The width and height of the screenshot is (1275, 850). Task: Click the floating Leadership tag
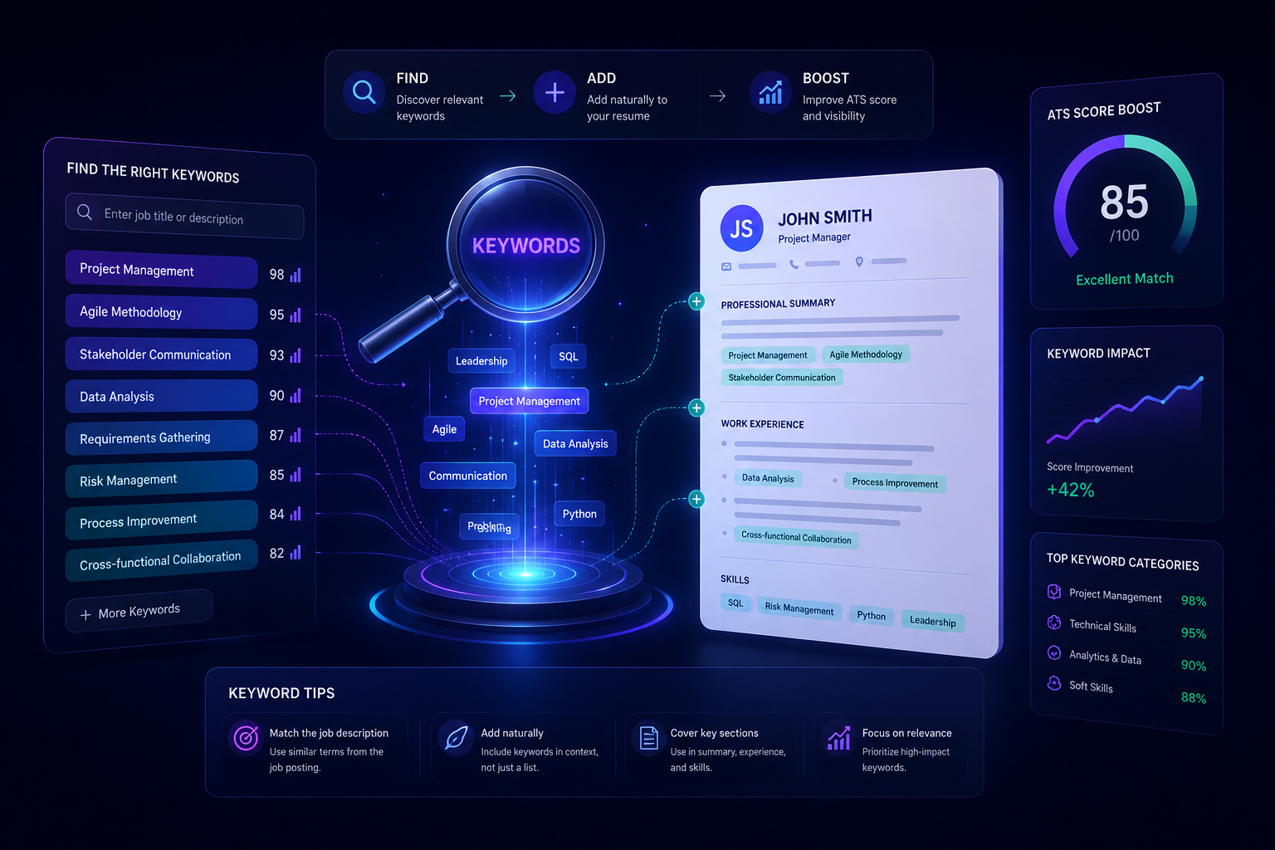click(481, 361)
